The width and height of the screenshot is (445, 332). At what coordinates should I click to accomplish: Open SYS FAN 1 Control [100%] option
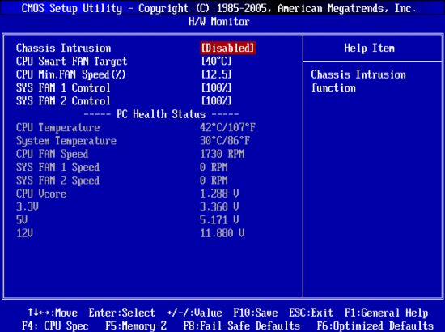217,87
